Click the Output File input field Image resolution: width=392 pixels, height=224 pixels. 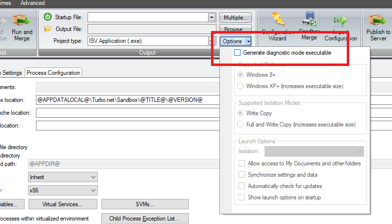point(152,29)
